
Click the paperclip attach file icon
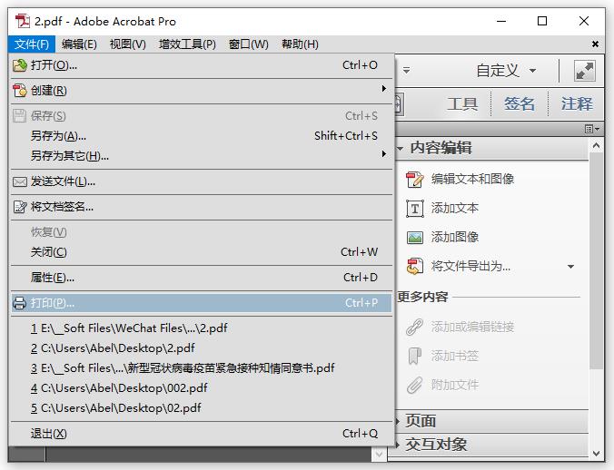point(414,385)
